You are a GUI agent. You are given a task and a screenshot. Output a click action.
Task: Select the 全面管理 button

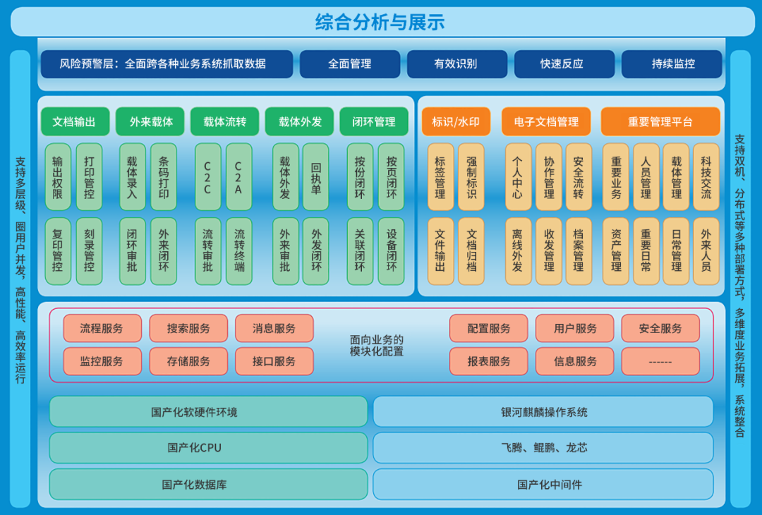(x=350, y=63)
